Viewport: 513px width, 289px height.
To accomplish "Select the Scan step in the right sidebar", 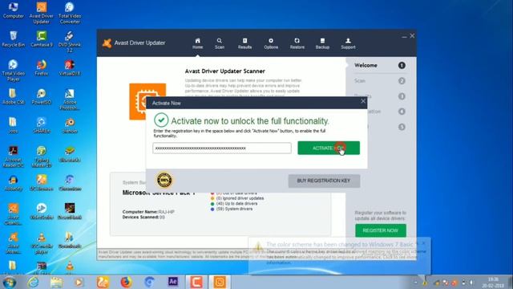I will (x=379, y=80).
